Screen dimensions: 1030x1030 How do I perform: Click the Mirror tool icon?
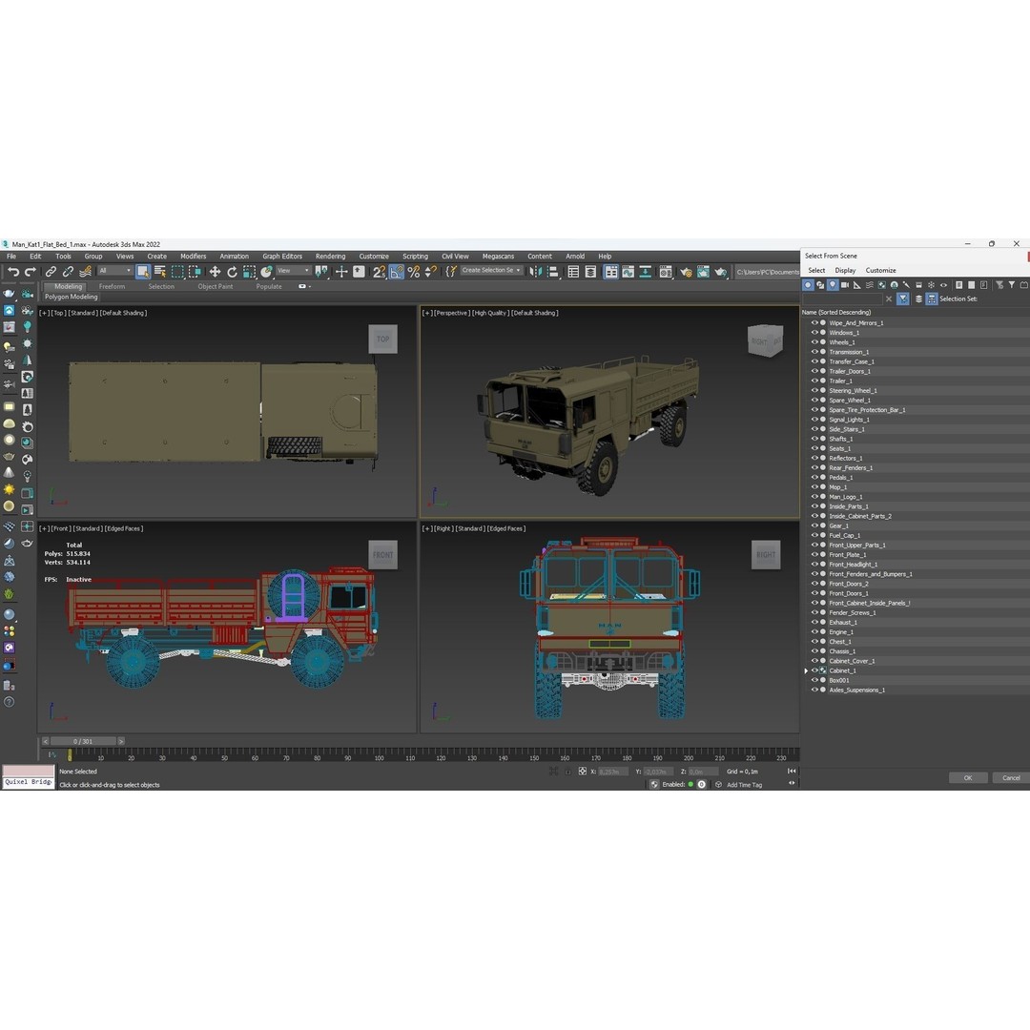pos(535,272)
